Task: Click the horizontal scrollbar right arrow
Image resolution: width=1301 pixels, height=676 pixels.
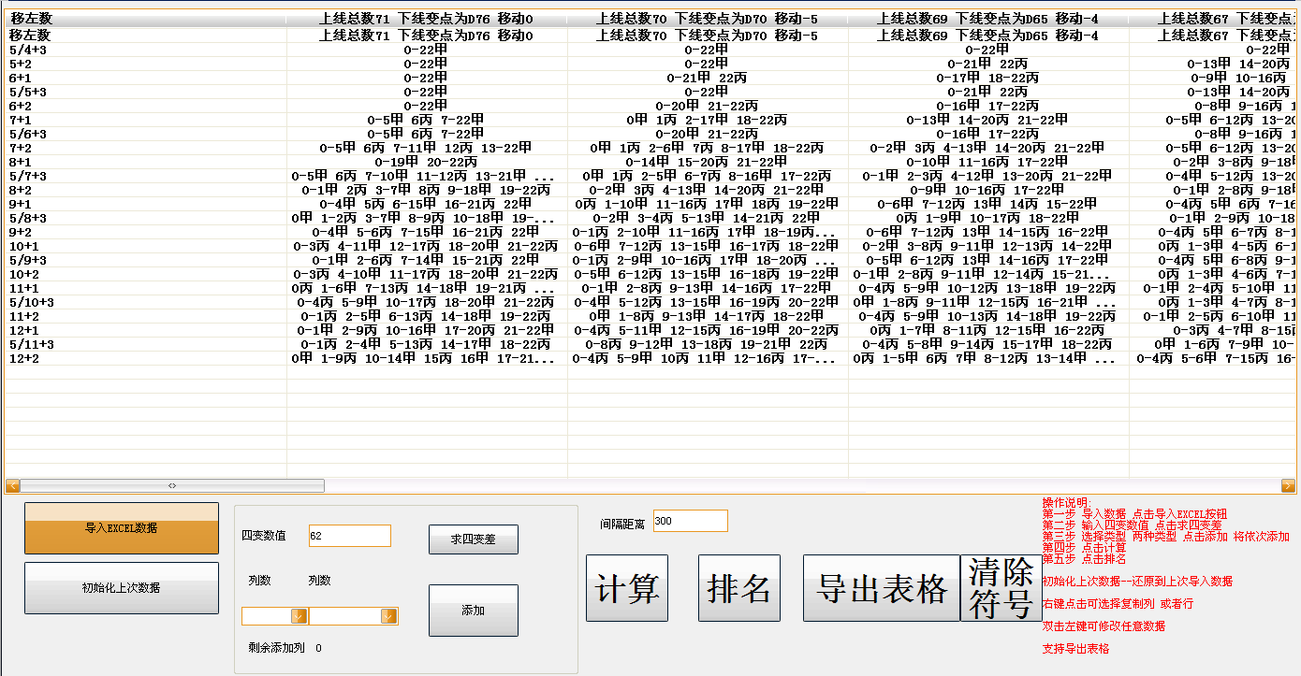Action: 1288,485
